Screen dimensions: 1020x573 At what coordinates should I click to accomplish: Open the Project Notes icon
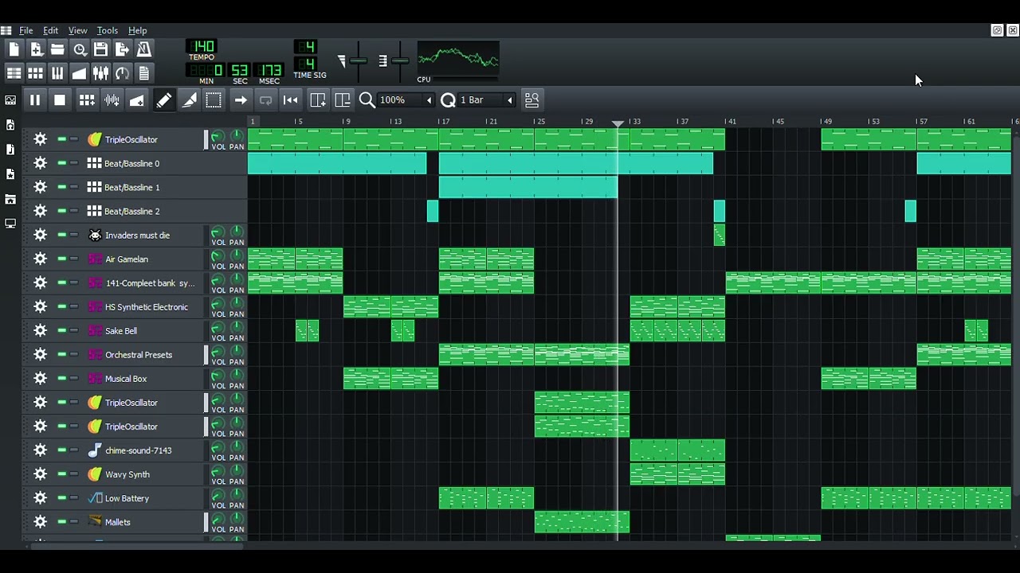[143, 73]
